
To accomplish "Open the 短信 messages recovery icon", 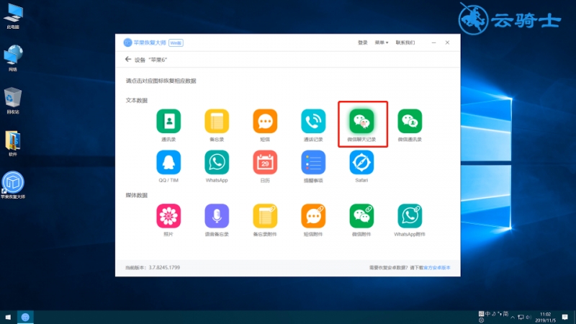I will pos(265,121).
